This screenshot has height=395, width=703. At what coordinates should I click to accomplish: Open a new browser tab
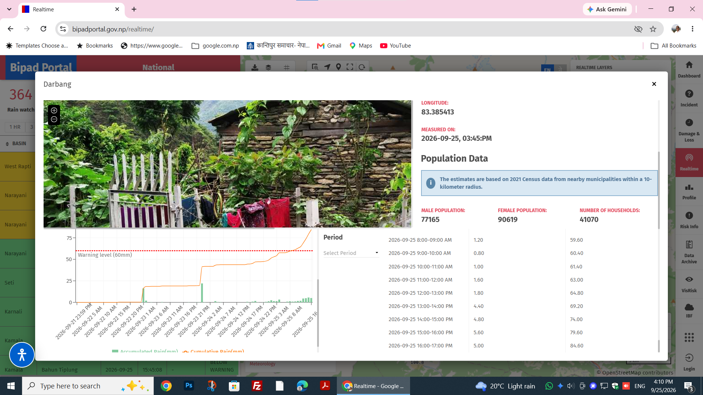coord(134,9)
